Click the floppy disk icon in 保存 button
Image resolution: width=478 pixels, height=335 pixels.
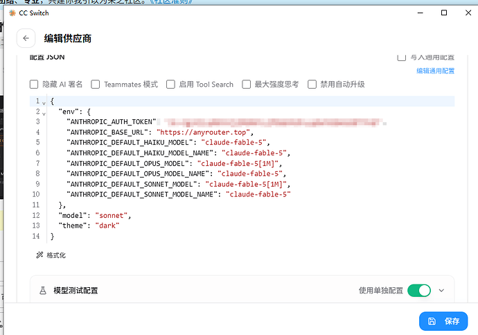point(432,321)
